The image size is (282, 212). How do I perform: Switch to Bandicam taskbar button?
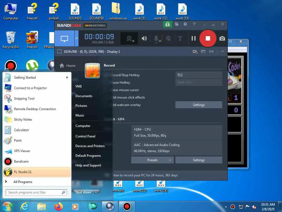click(x=127, y=206)
